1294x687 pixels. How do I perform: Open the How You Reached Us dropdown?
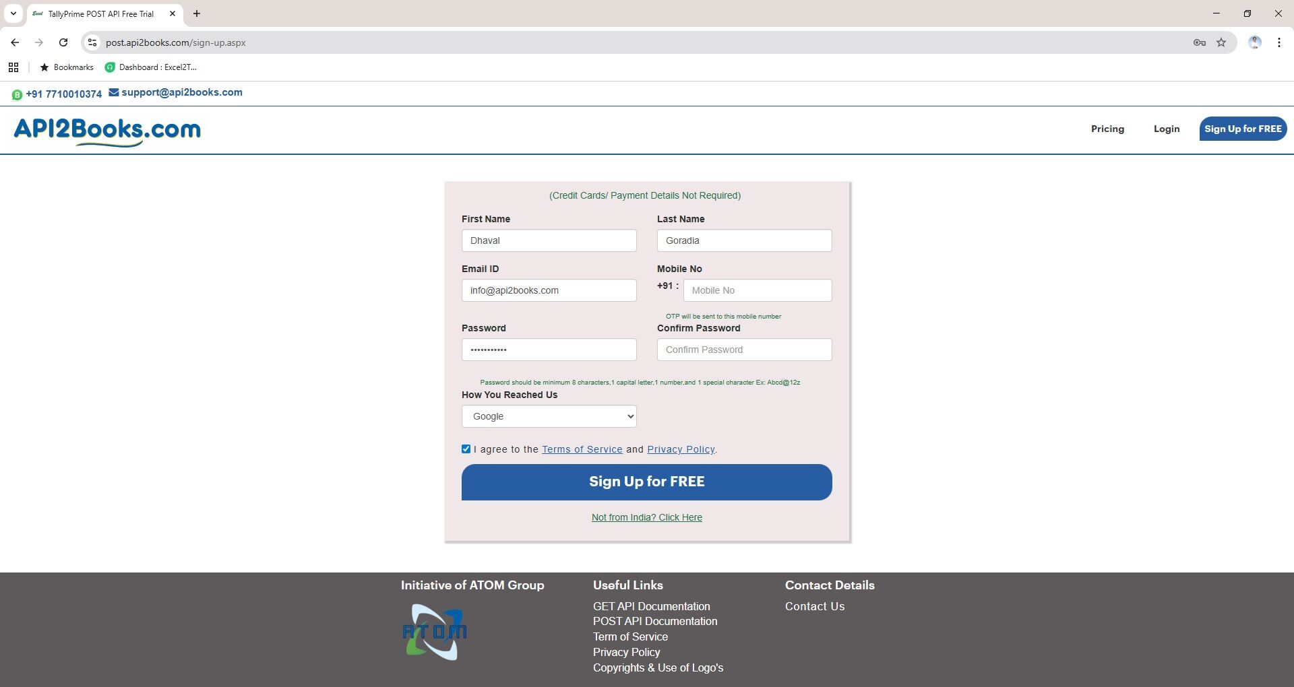tap(549, 416)
